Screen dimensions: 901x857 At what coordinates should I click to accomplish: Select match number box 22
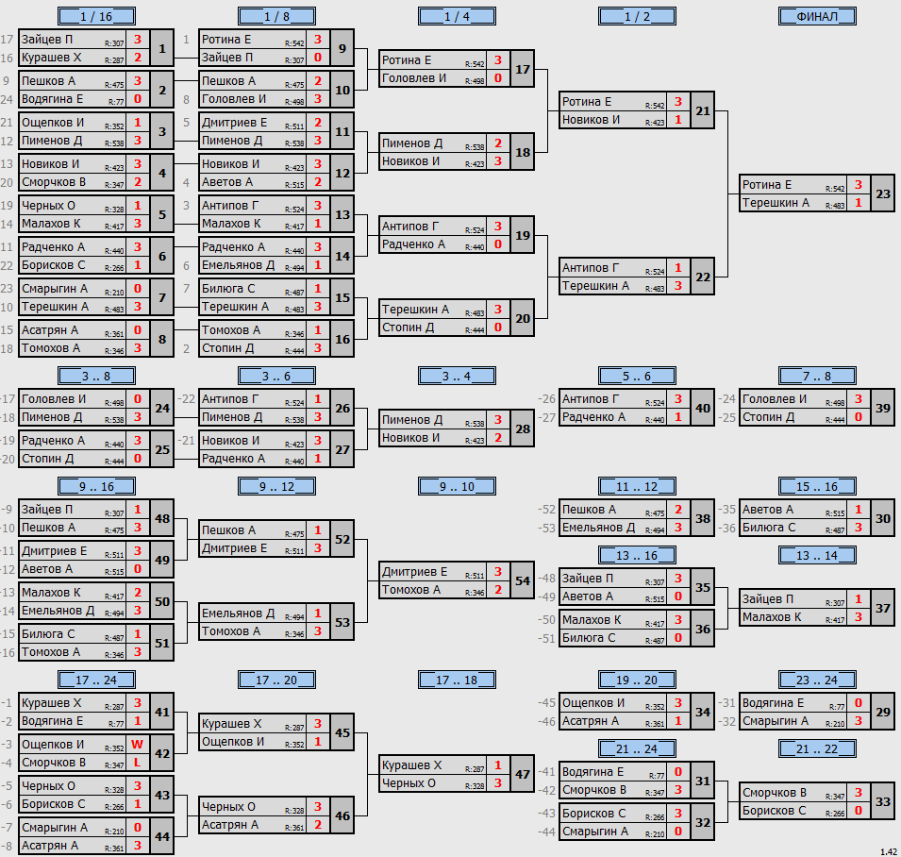(703, 277)
